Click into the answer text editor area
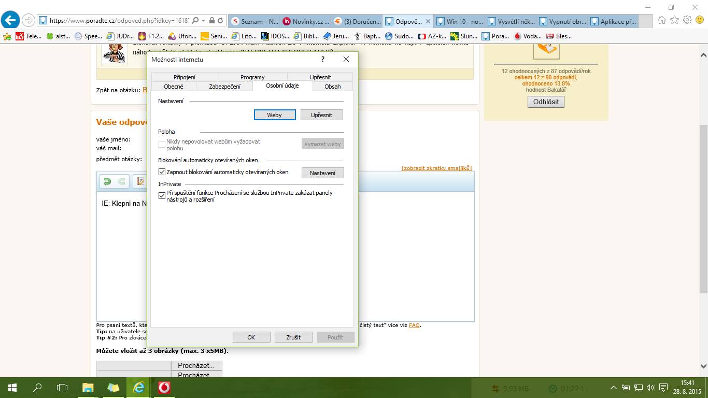Screen dimensions: 708x398 coord(285,257)
